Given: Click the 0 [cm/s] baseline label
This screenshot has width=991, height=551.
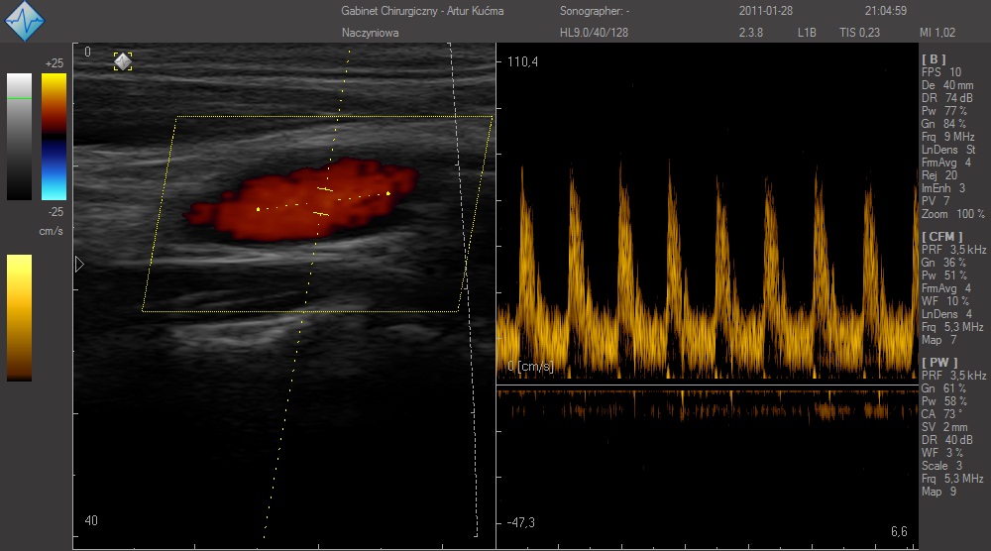Looking at the screenshot, I should coord(530,367).
